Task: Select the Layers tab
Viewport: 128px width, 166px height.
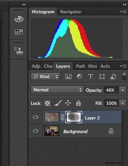Action: pyautogui.click(x=63, y=66)
